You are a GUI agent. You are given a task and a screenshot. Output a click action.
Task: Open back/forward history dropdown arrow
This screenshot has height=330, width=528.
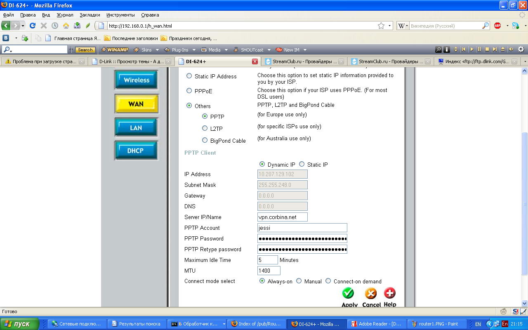pos(23,26)
